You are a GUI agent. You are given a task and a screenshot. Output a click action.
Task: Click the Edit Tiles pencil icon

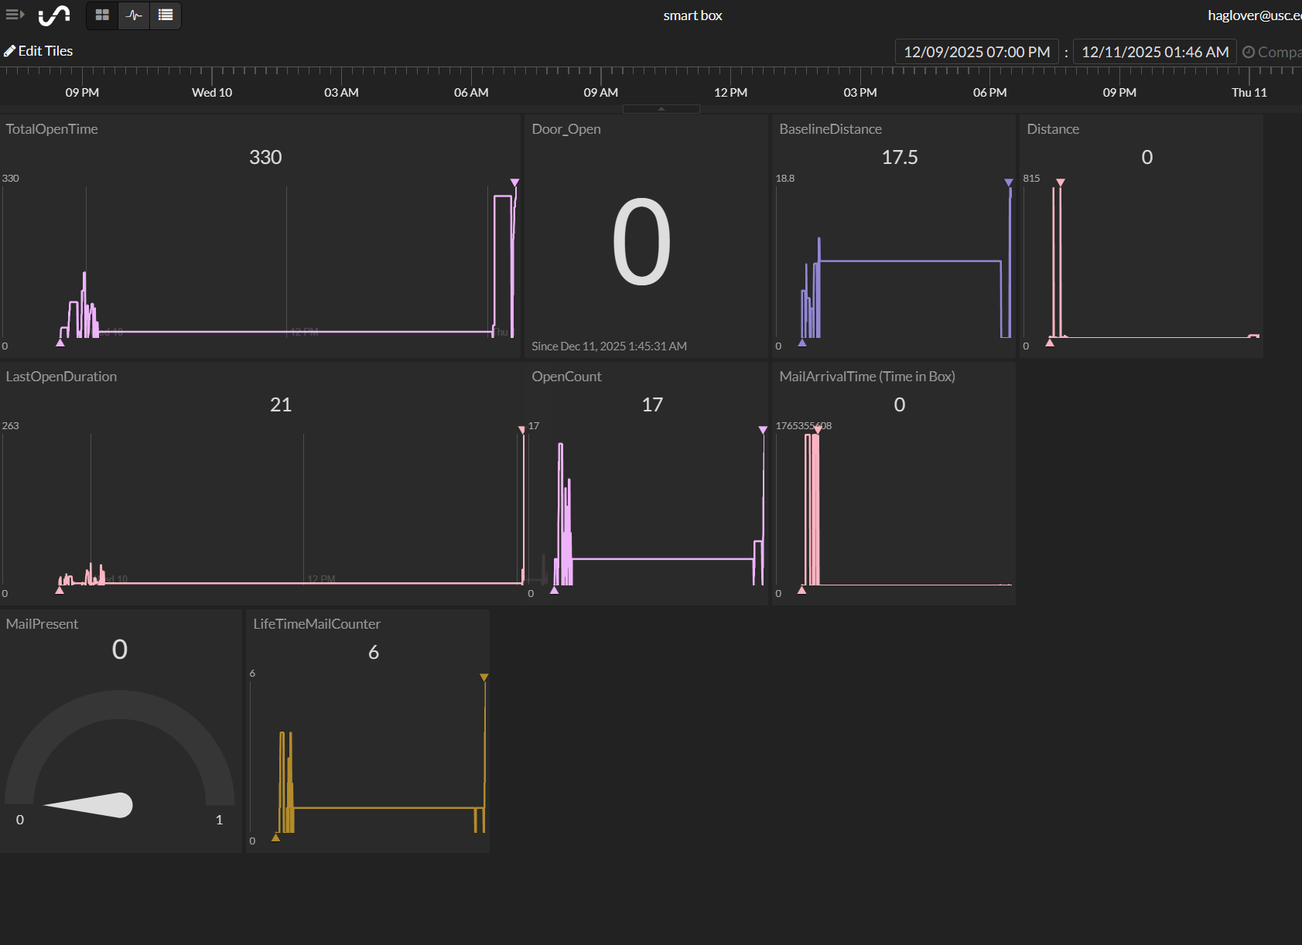click(9, 50)
